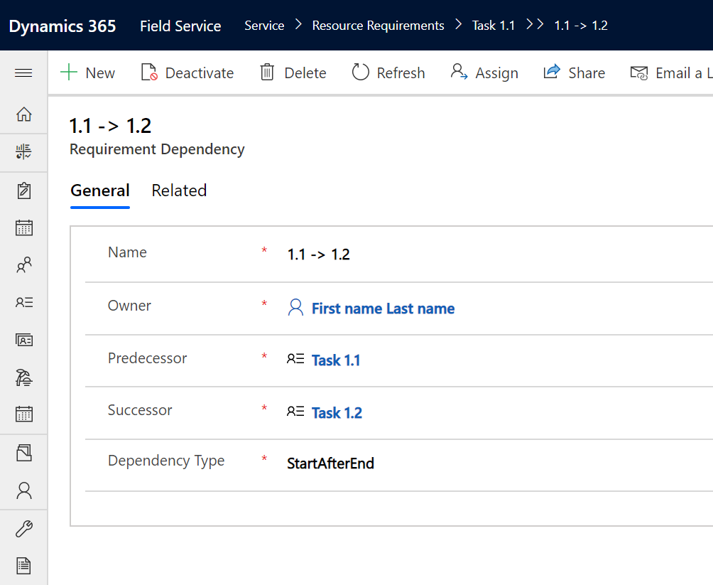713x585 pixels.
Task: Expand chevron after Resource Requirements breadcrumb
Action: 458,25
